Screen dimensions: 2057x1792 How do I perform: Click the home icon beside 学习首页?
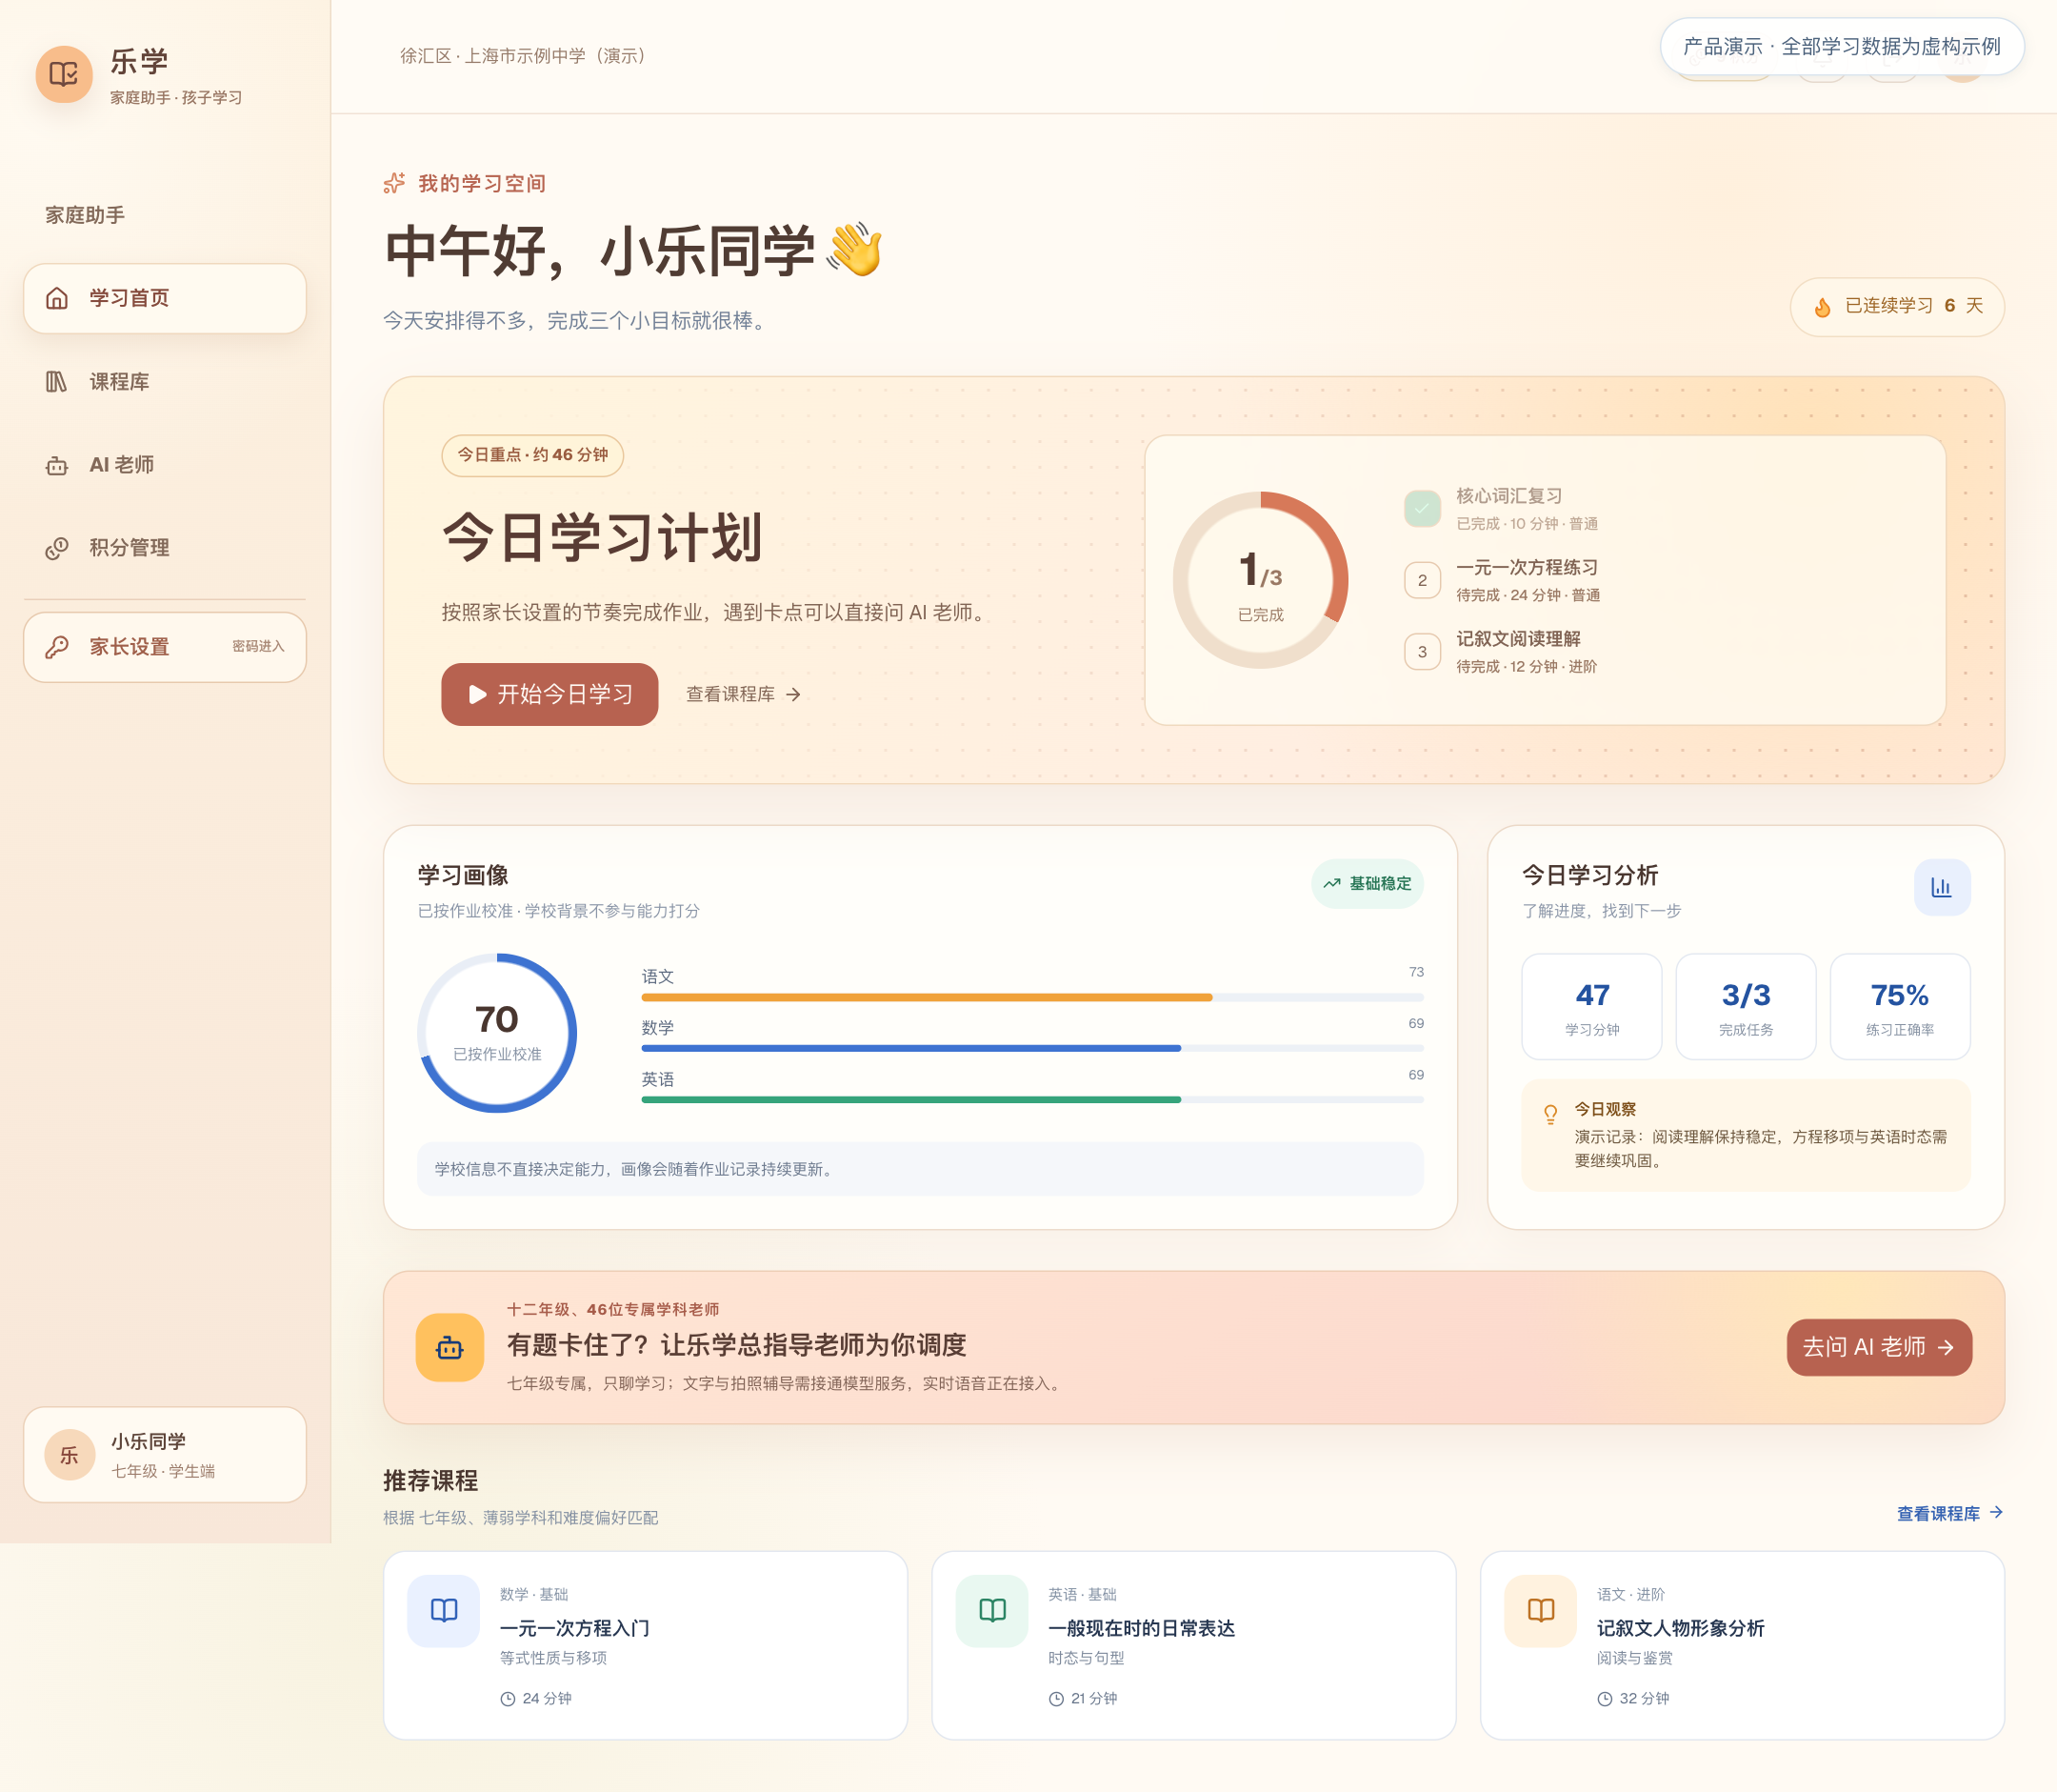(x=57, y=298)
